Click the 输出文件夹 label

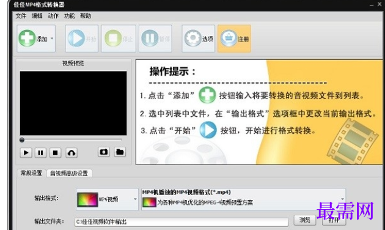49,221
